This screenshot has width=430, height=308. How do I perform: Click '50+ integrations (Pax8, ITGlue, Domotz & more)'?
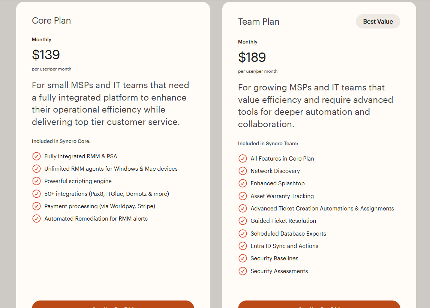pos(107,194)
